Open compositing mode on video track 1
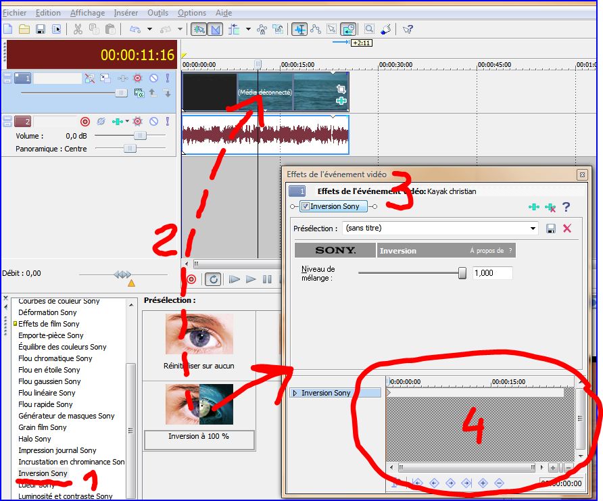Screen dimensions: 603x501 (x=139, y=93)
